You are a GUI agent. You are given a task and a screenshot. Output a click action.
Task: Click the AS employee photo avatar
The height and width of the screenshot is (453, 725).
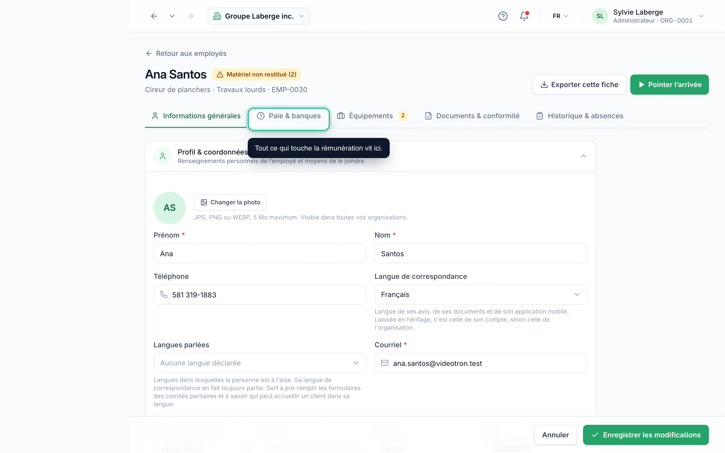(x=170, y=208)
